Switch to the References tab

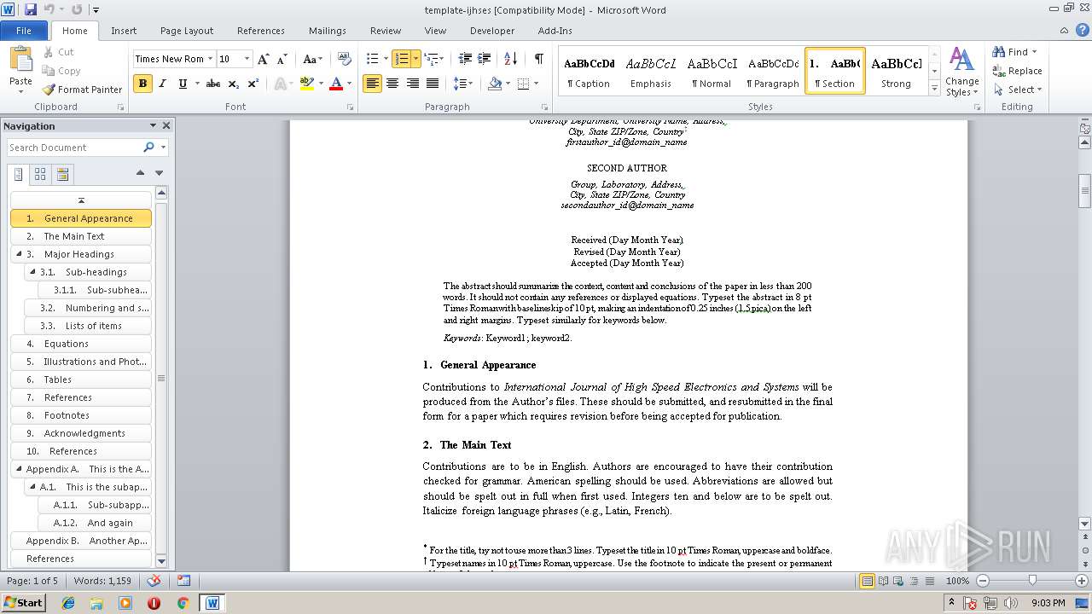click(x=261, y=31)
